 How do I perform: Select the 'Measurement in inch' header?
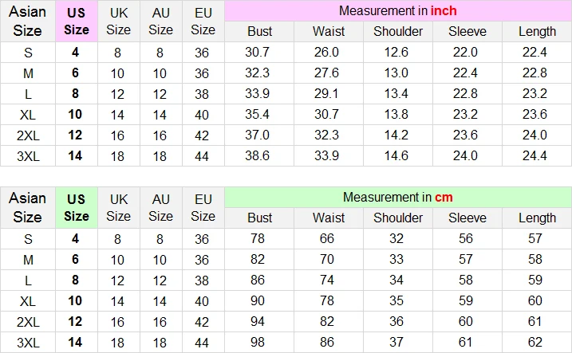[x=398, y=11]
